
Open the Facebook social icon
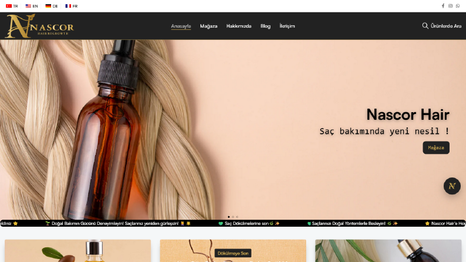443,6
